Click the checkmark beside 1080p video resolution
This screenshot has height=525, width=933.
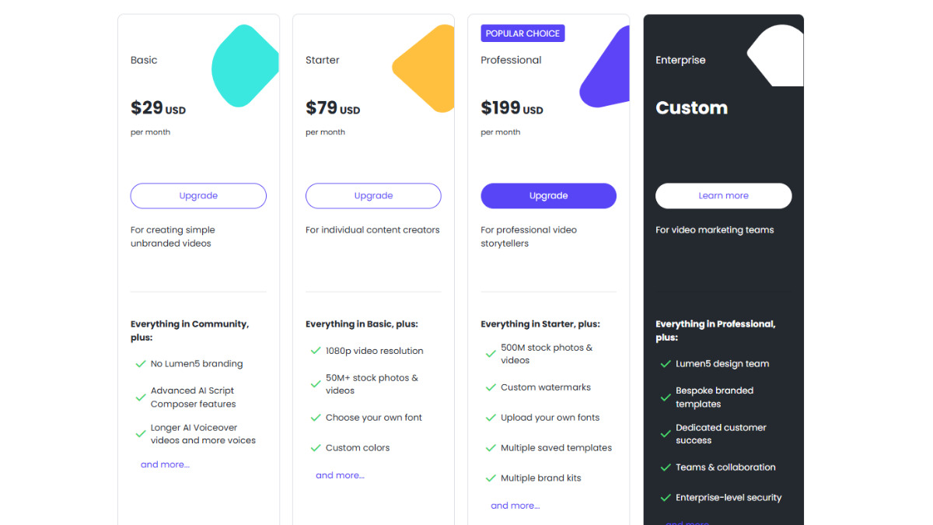[x=316, y=351]
